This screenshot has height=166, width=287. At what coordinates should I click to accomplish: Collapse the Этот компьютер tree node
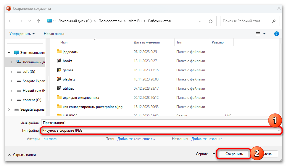tap(9, 53)
